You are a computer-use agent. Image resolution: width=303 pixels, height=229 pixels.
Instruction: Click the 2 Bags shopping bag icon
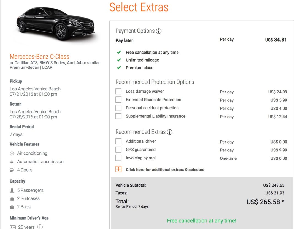pyautogui.click(x=12, y=207)
